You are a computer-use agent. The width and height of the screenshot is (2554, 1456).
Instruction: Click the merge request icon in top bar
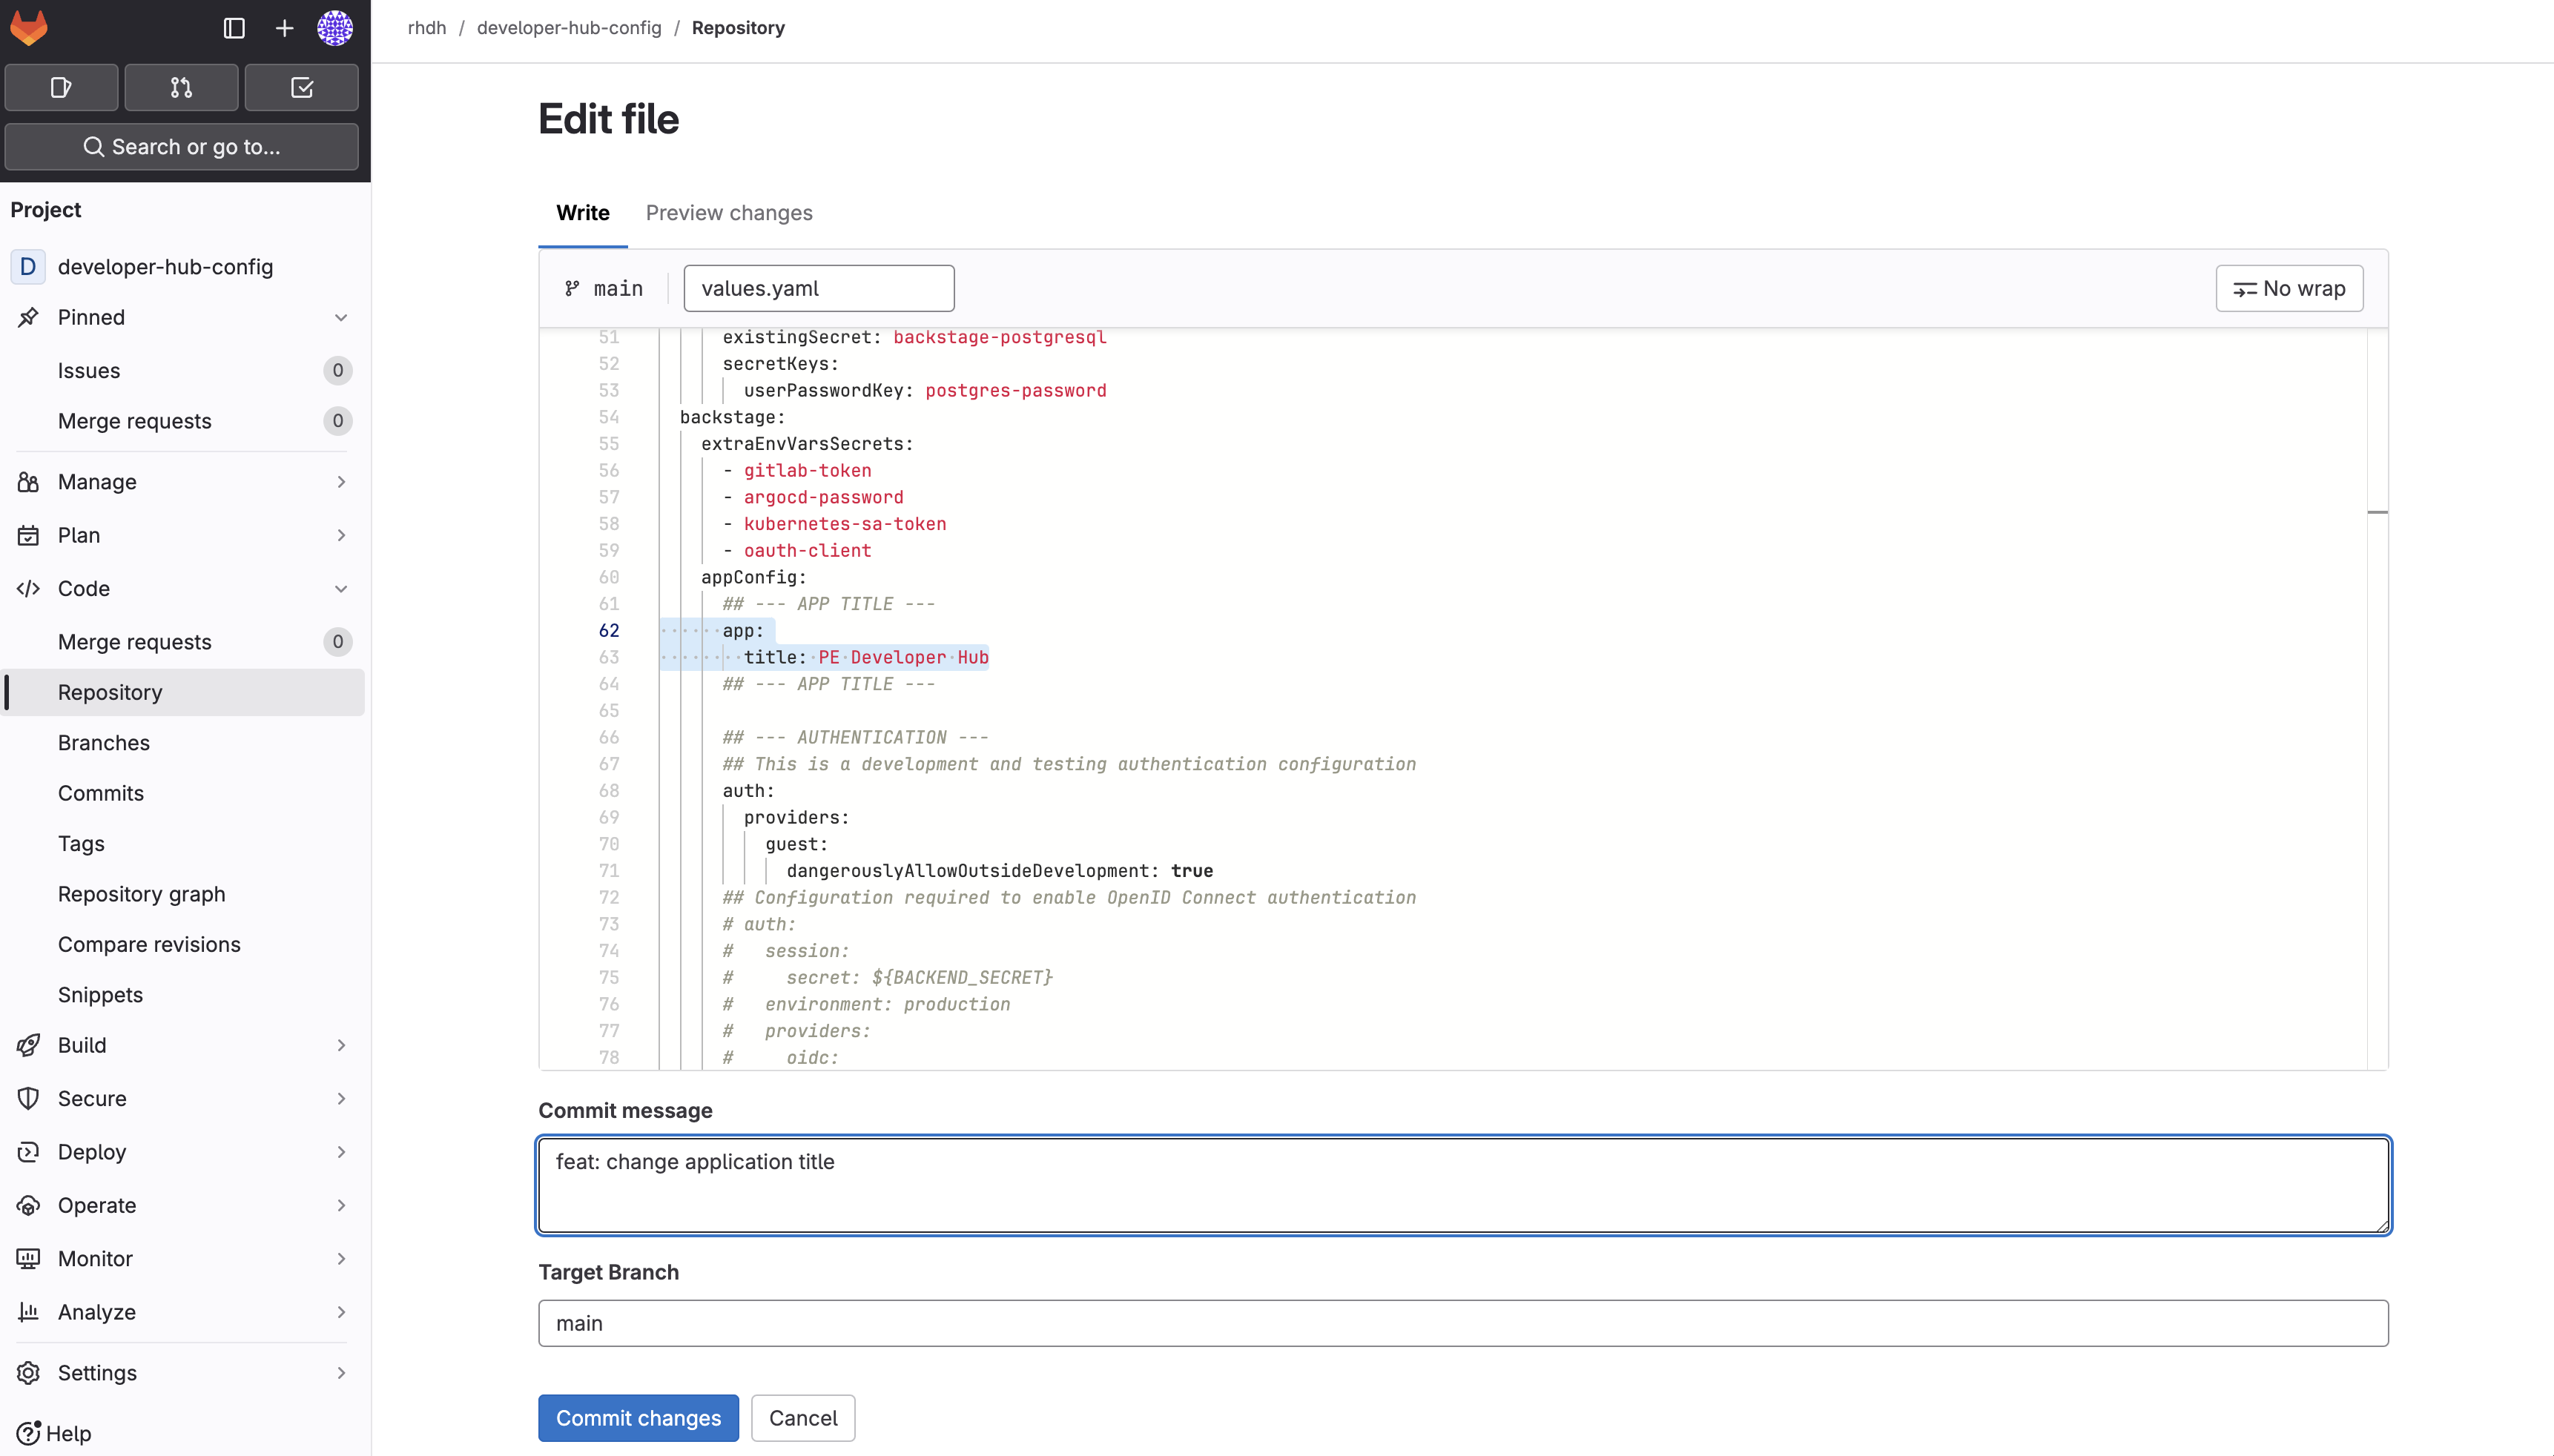181,87
